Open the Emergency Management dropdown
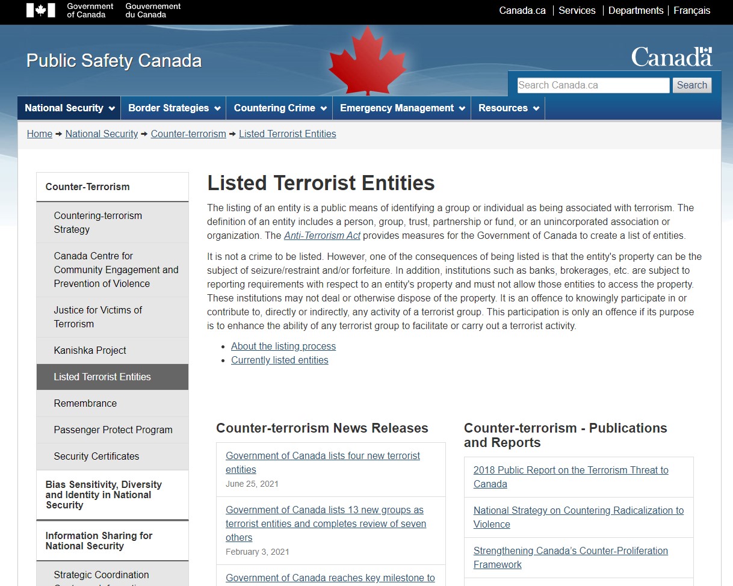The image size is (733, 586). 401,108
